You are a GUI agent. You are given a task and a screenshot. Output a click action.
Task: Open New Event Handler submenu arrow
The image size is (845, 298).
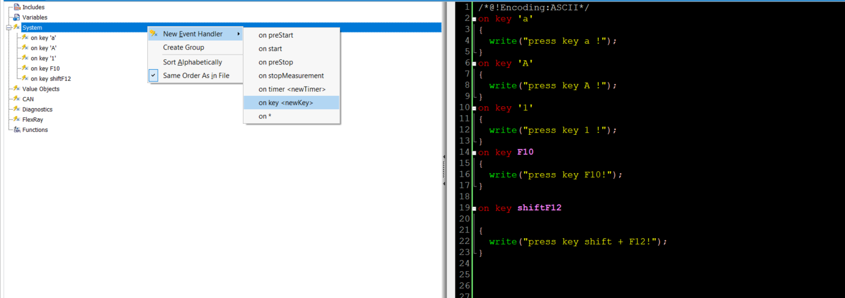coord(238,34)
